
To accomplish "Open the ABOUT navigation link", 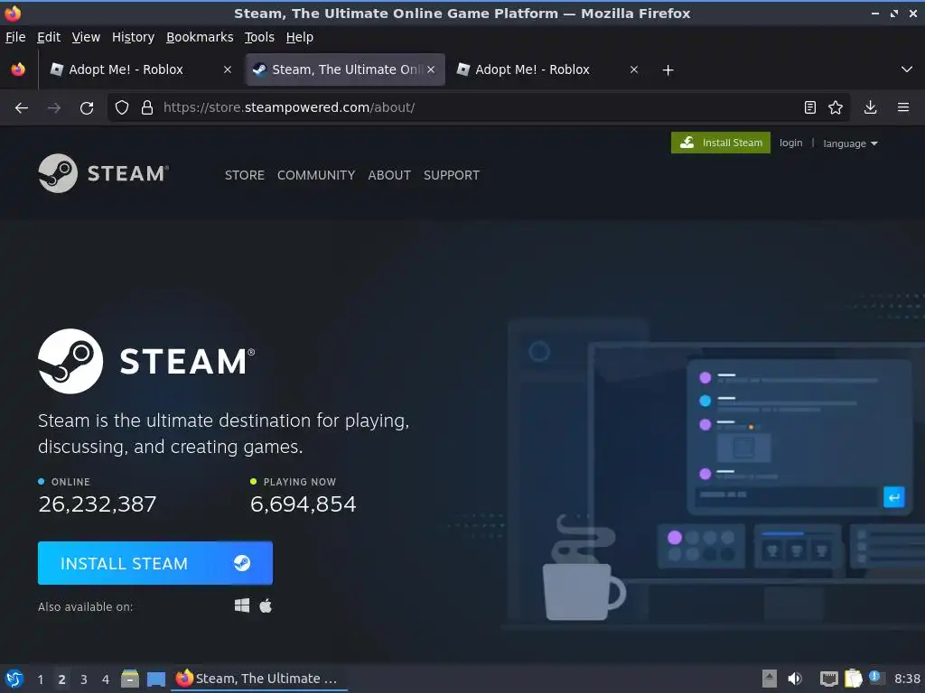I will pyautogui.click(x=389, y=175).
